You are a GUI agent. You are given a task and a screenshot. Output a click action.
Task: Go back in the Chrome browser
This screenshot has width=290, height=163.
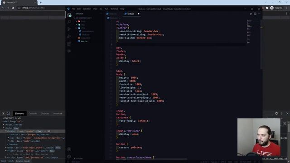(3, 8)
